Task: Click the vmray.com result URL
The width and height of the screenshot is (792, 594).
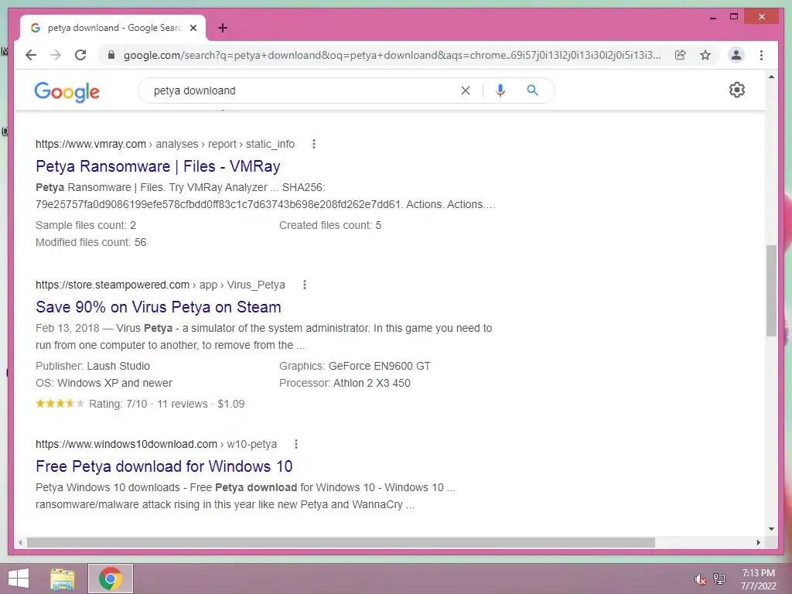Action: point(165,144)
